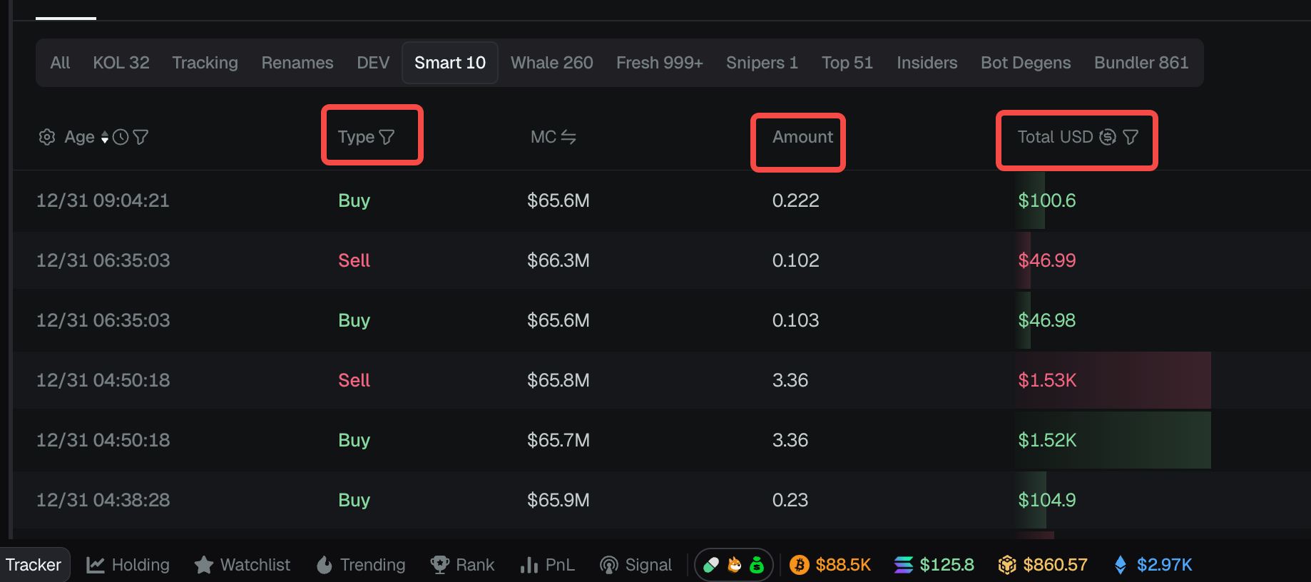1311x582 pixels.
Task: Click the Ethereum logo in status bar
Action: click(1120, 565)
